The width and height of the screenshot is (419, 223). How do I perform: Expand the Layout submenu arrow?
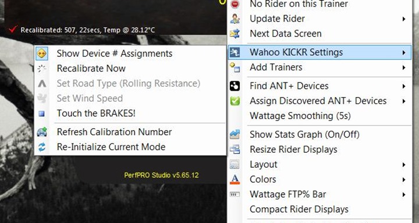[x=404, y=165]
